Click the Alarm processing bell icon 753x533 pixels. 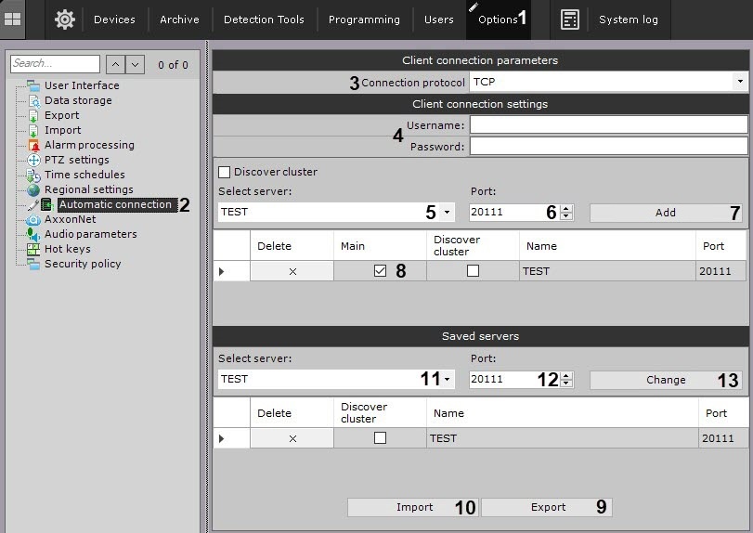tap(34, 145)
